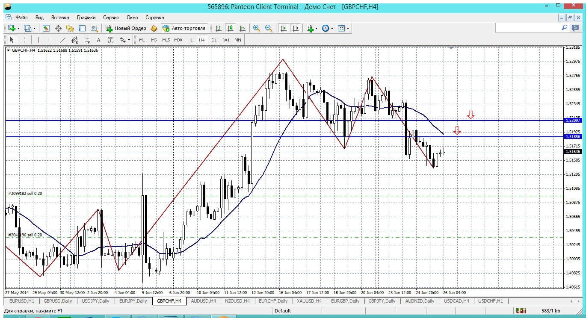Open the Графики menu
Screen dimensions: 586x318
pyautogui.click(x=86, y=18)
